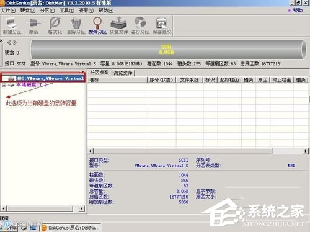Screen dimensions: 310x232
Task: Select the 本地磁盘 tree item
Action: [32, 84]
